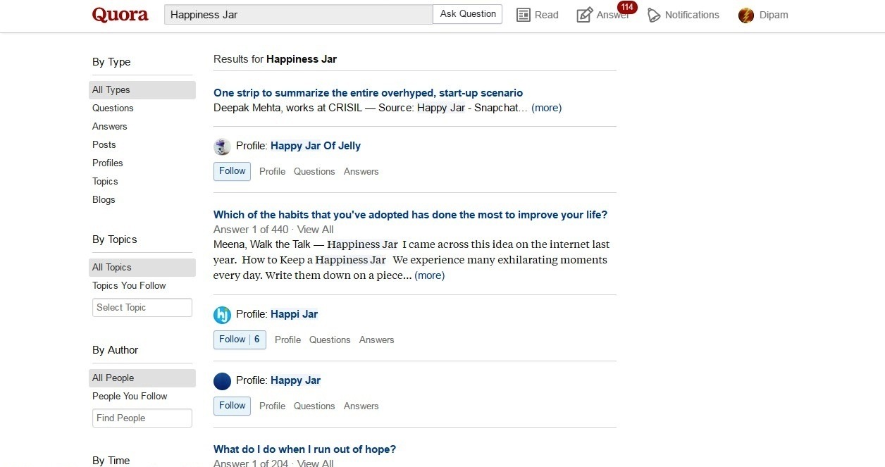Expand Deepak Mehta's answer with more
Image resolution: width=885 pixels, height=467 pixels.
(x=546, y=108)
